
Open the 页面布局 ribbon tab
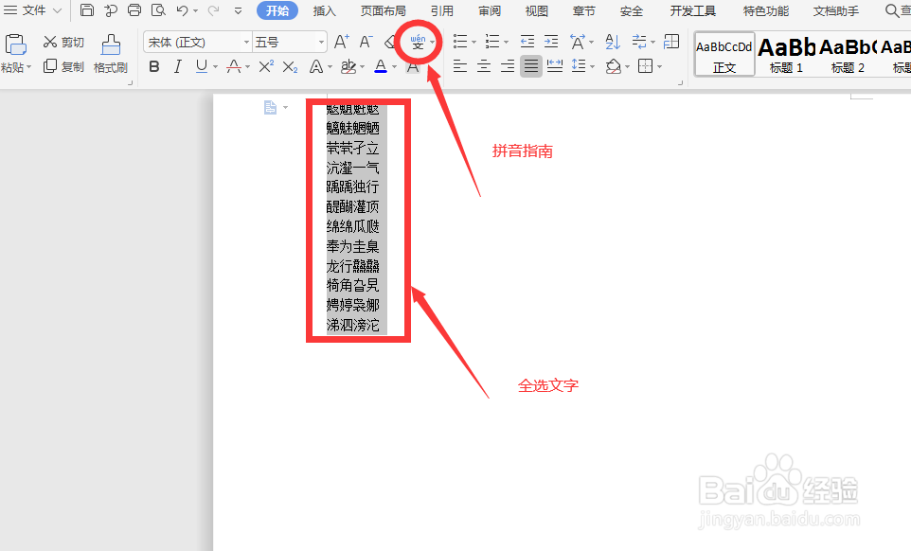click(x=384, y=10)
